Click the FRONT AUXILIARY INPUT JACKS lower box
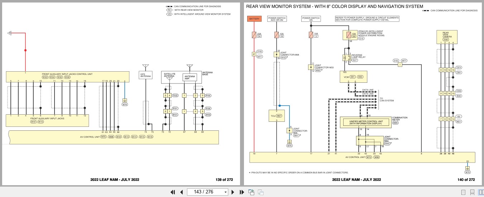Screen dimensions: 484x197 (x=47, y=120)
